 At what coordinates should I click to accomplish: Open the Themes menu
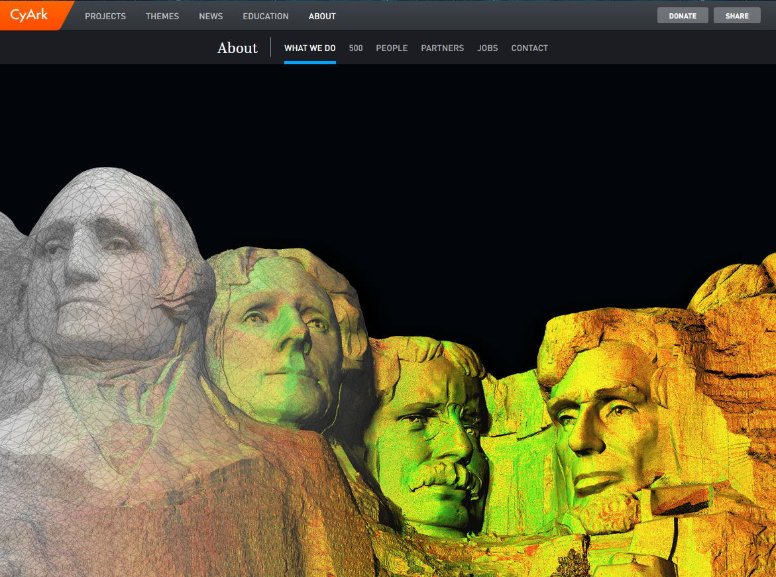162,17
